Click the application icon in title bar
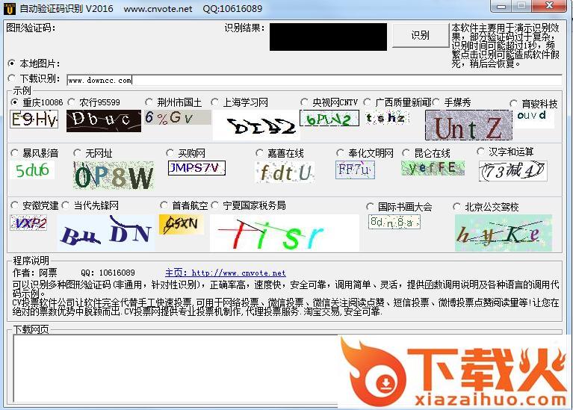 click(x=10, y=9)
